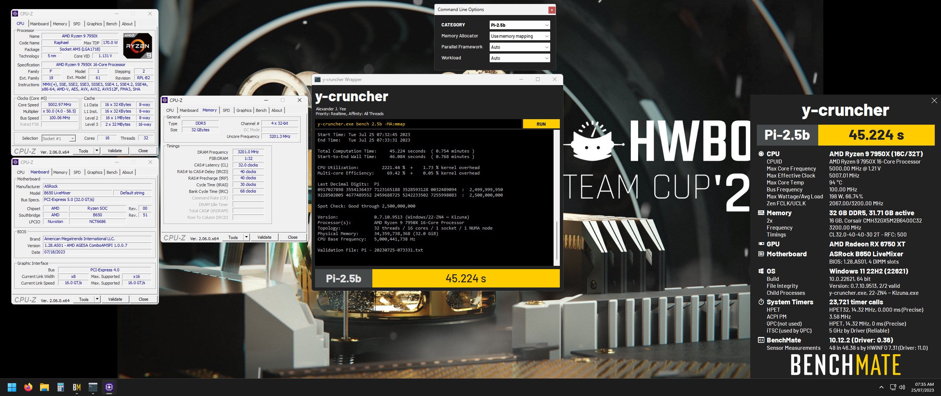Screen dimensions: 941x396
Task: Click the BenchMate version section icon
Action: [x=761, y=340]
